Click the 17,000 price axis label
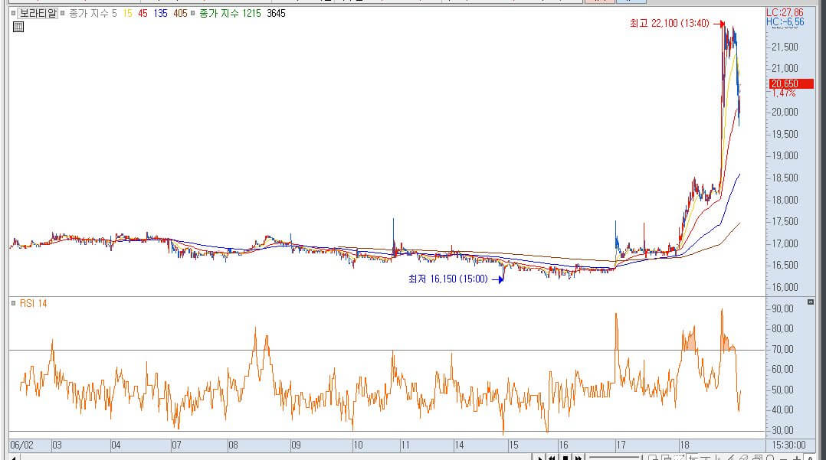 point(785,243)
